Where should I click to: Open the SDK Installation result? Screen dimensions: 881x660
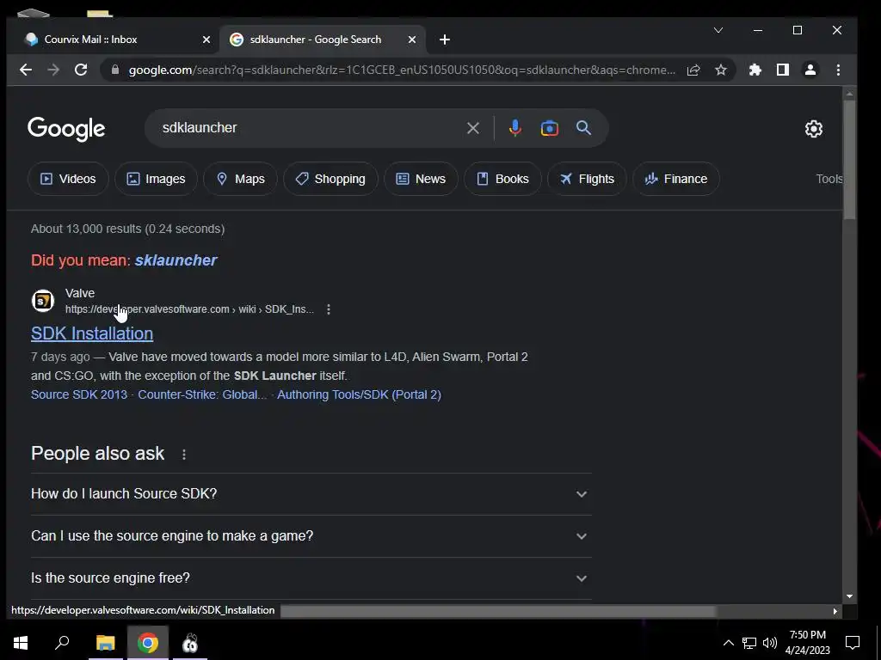pyautogui.click(x=92, y=333)
